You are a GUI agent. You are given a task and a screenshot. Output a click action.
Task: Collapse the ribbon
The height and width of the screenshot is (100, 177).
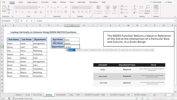pos(175,17)
